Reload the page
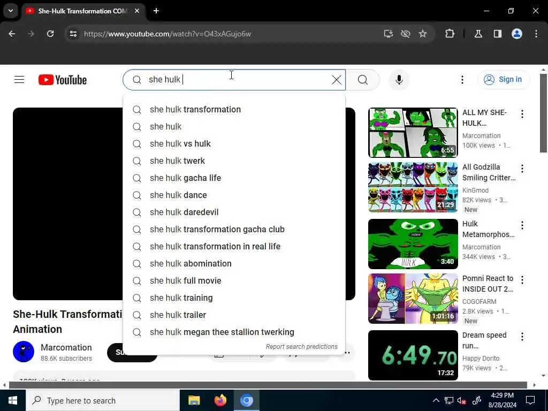Viewport: 548px width, 411px height. tap(50, 34)
